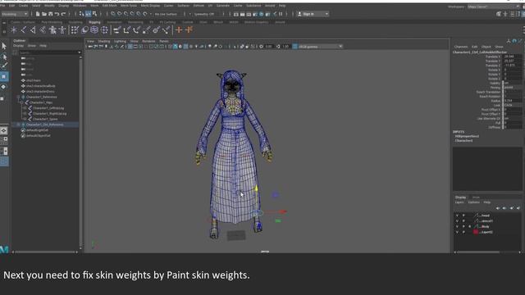Open the Windows menu

pos(80,6)
